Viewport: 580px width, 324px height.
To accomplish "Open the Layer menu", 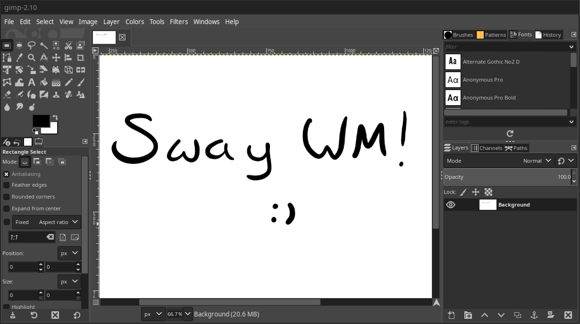I will tap(111, 22).
